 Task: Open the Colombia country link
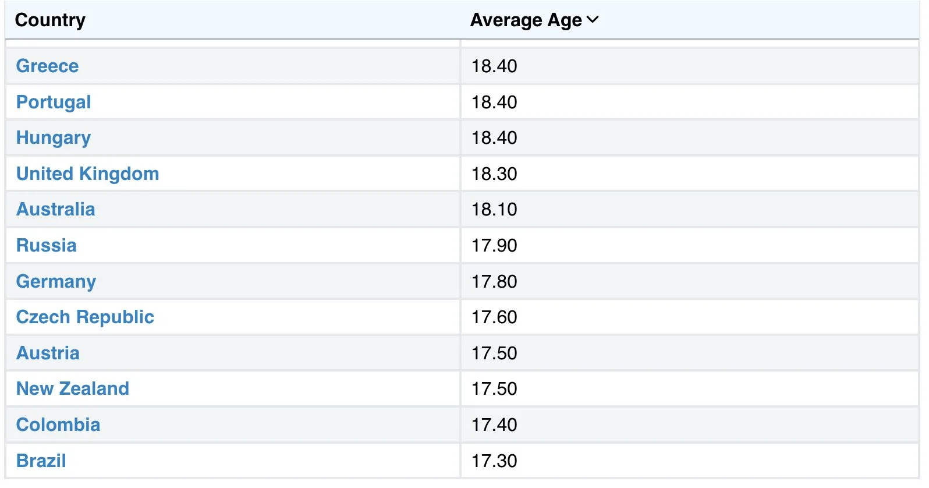click(58, 425)
